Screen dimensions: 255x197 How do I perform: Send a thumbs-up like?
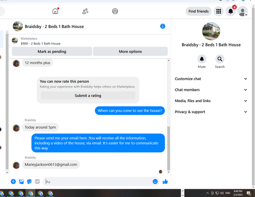165,182
